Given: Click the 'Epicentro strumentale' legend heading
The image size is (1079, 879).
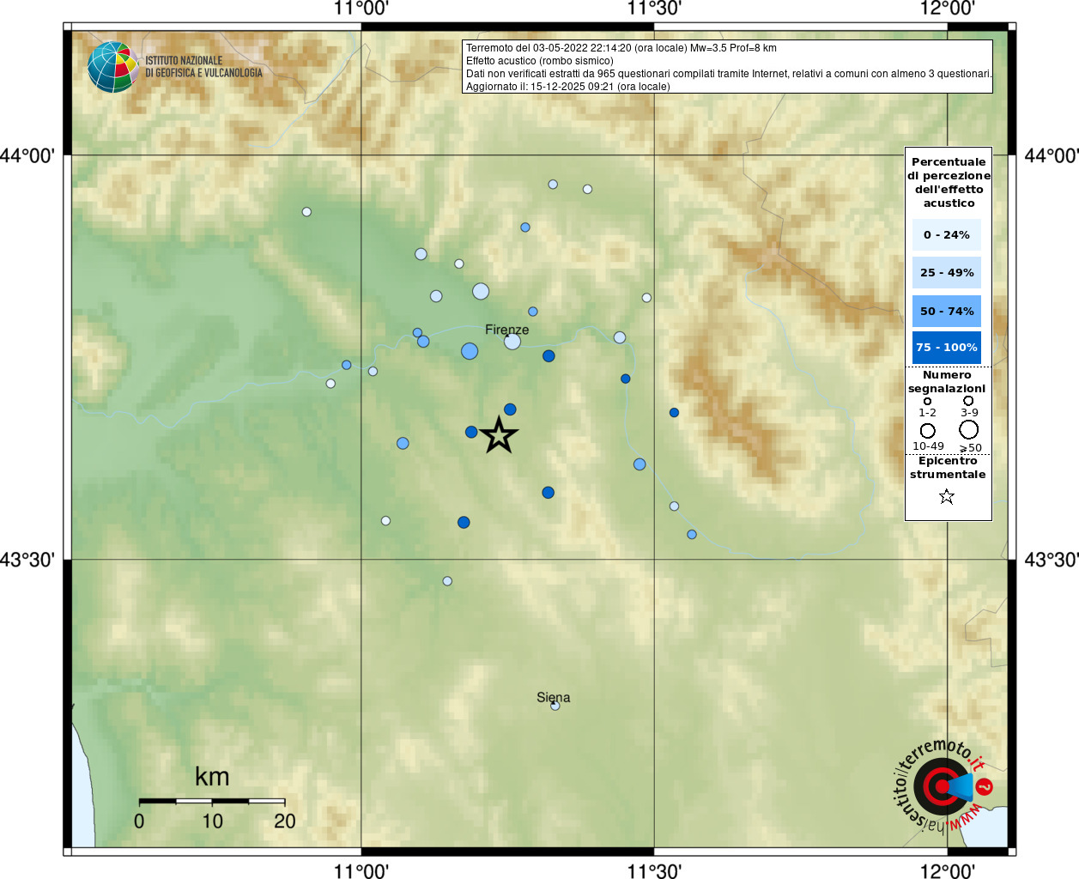Looking at the screenshot, I should coord(948,467).
